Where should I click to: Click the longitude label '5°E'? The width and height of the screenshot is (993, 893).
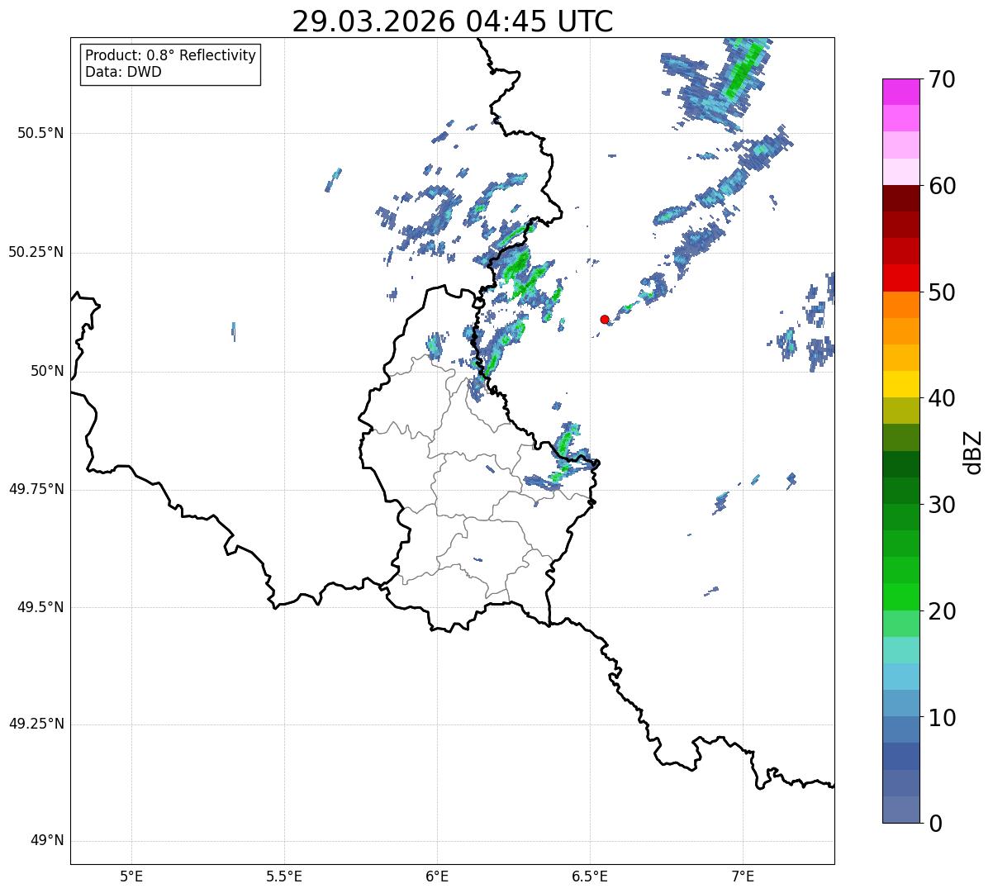click(x=131, y=876)
